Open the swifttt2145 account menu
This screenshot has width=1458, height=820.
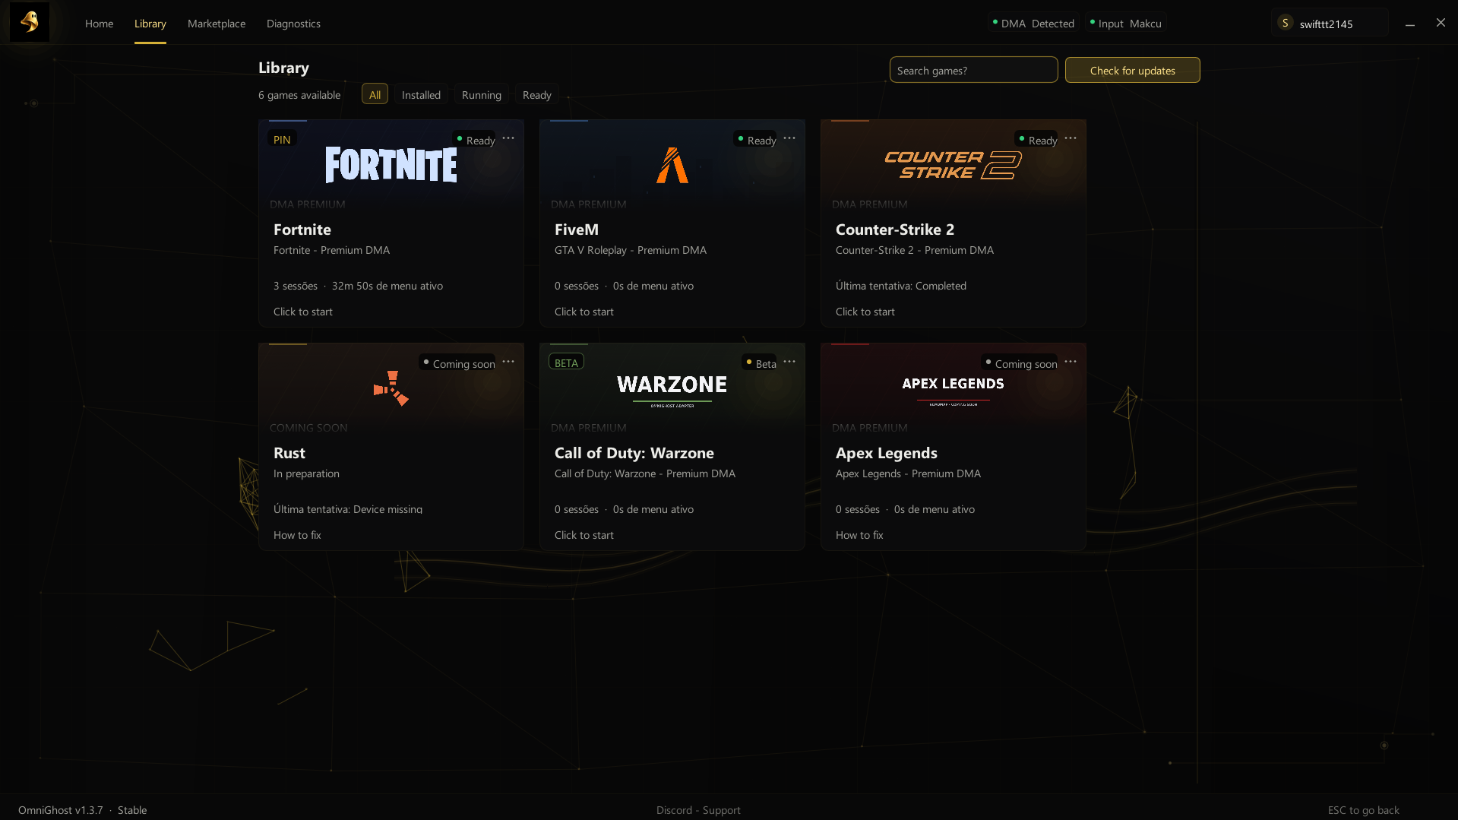(1330, 23)
